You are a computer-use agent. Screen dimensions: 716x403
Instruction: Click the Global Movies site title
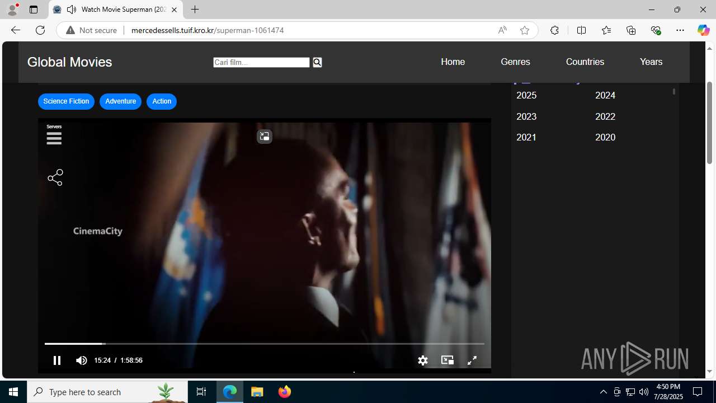70,62
